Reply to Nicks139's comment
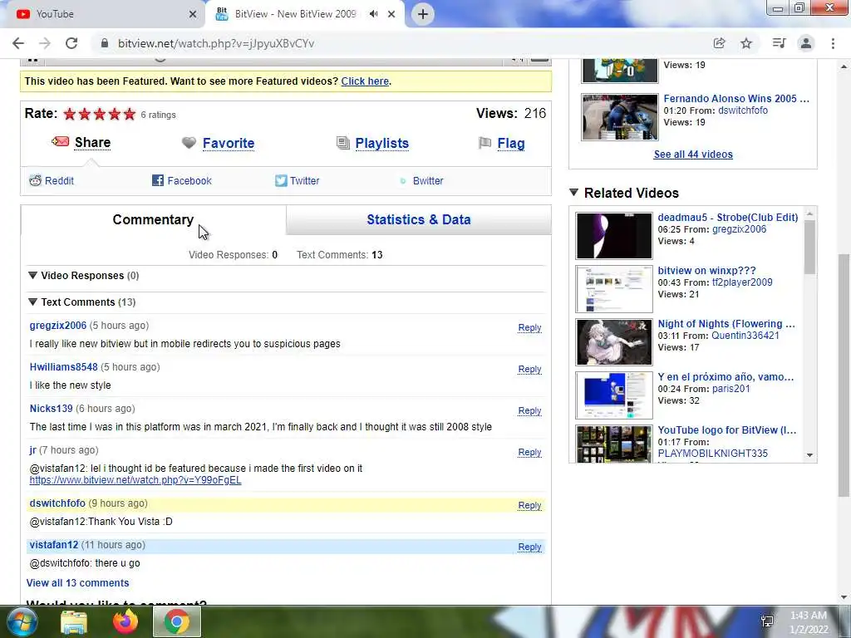Image resolution: width=851 pixels, height=638 pixels. pyautogui.click(x=529, y=410)
